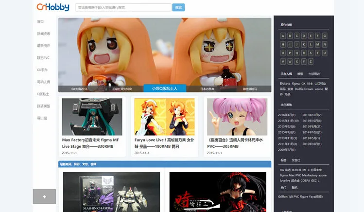
Task: Select the GK大赛2016 banner tab
Action: click(x=79, y=89)
